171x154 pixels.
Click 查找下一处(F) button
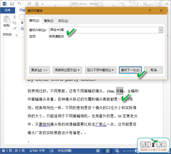tap(130, 70)
